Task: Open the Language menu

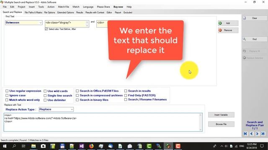Action: point(88,7)
